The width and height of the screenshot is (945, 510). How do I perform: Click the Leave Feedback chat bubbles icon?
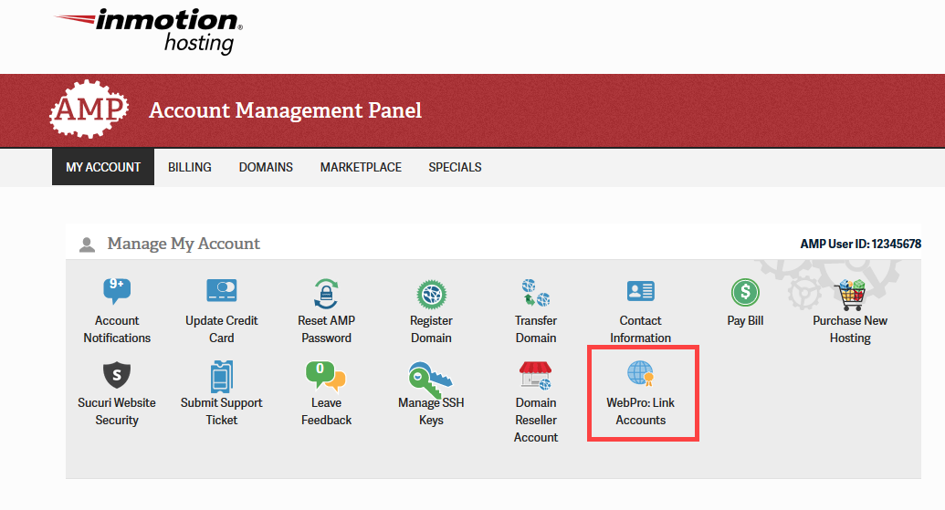326,375
